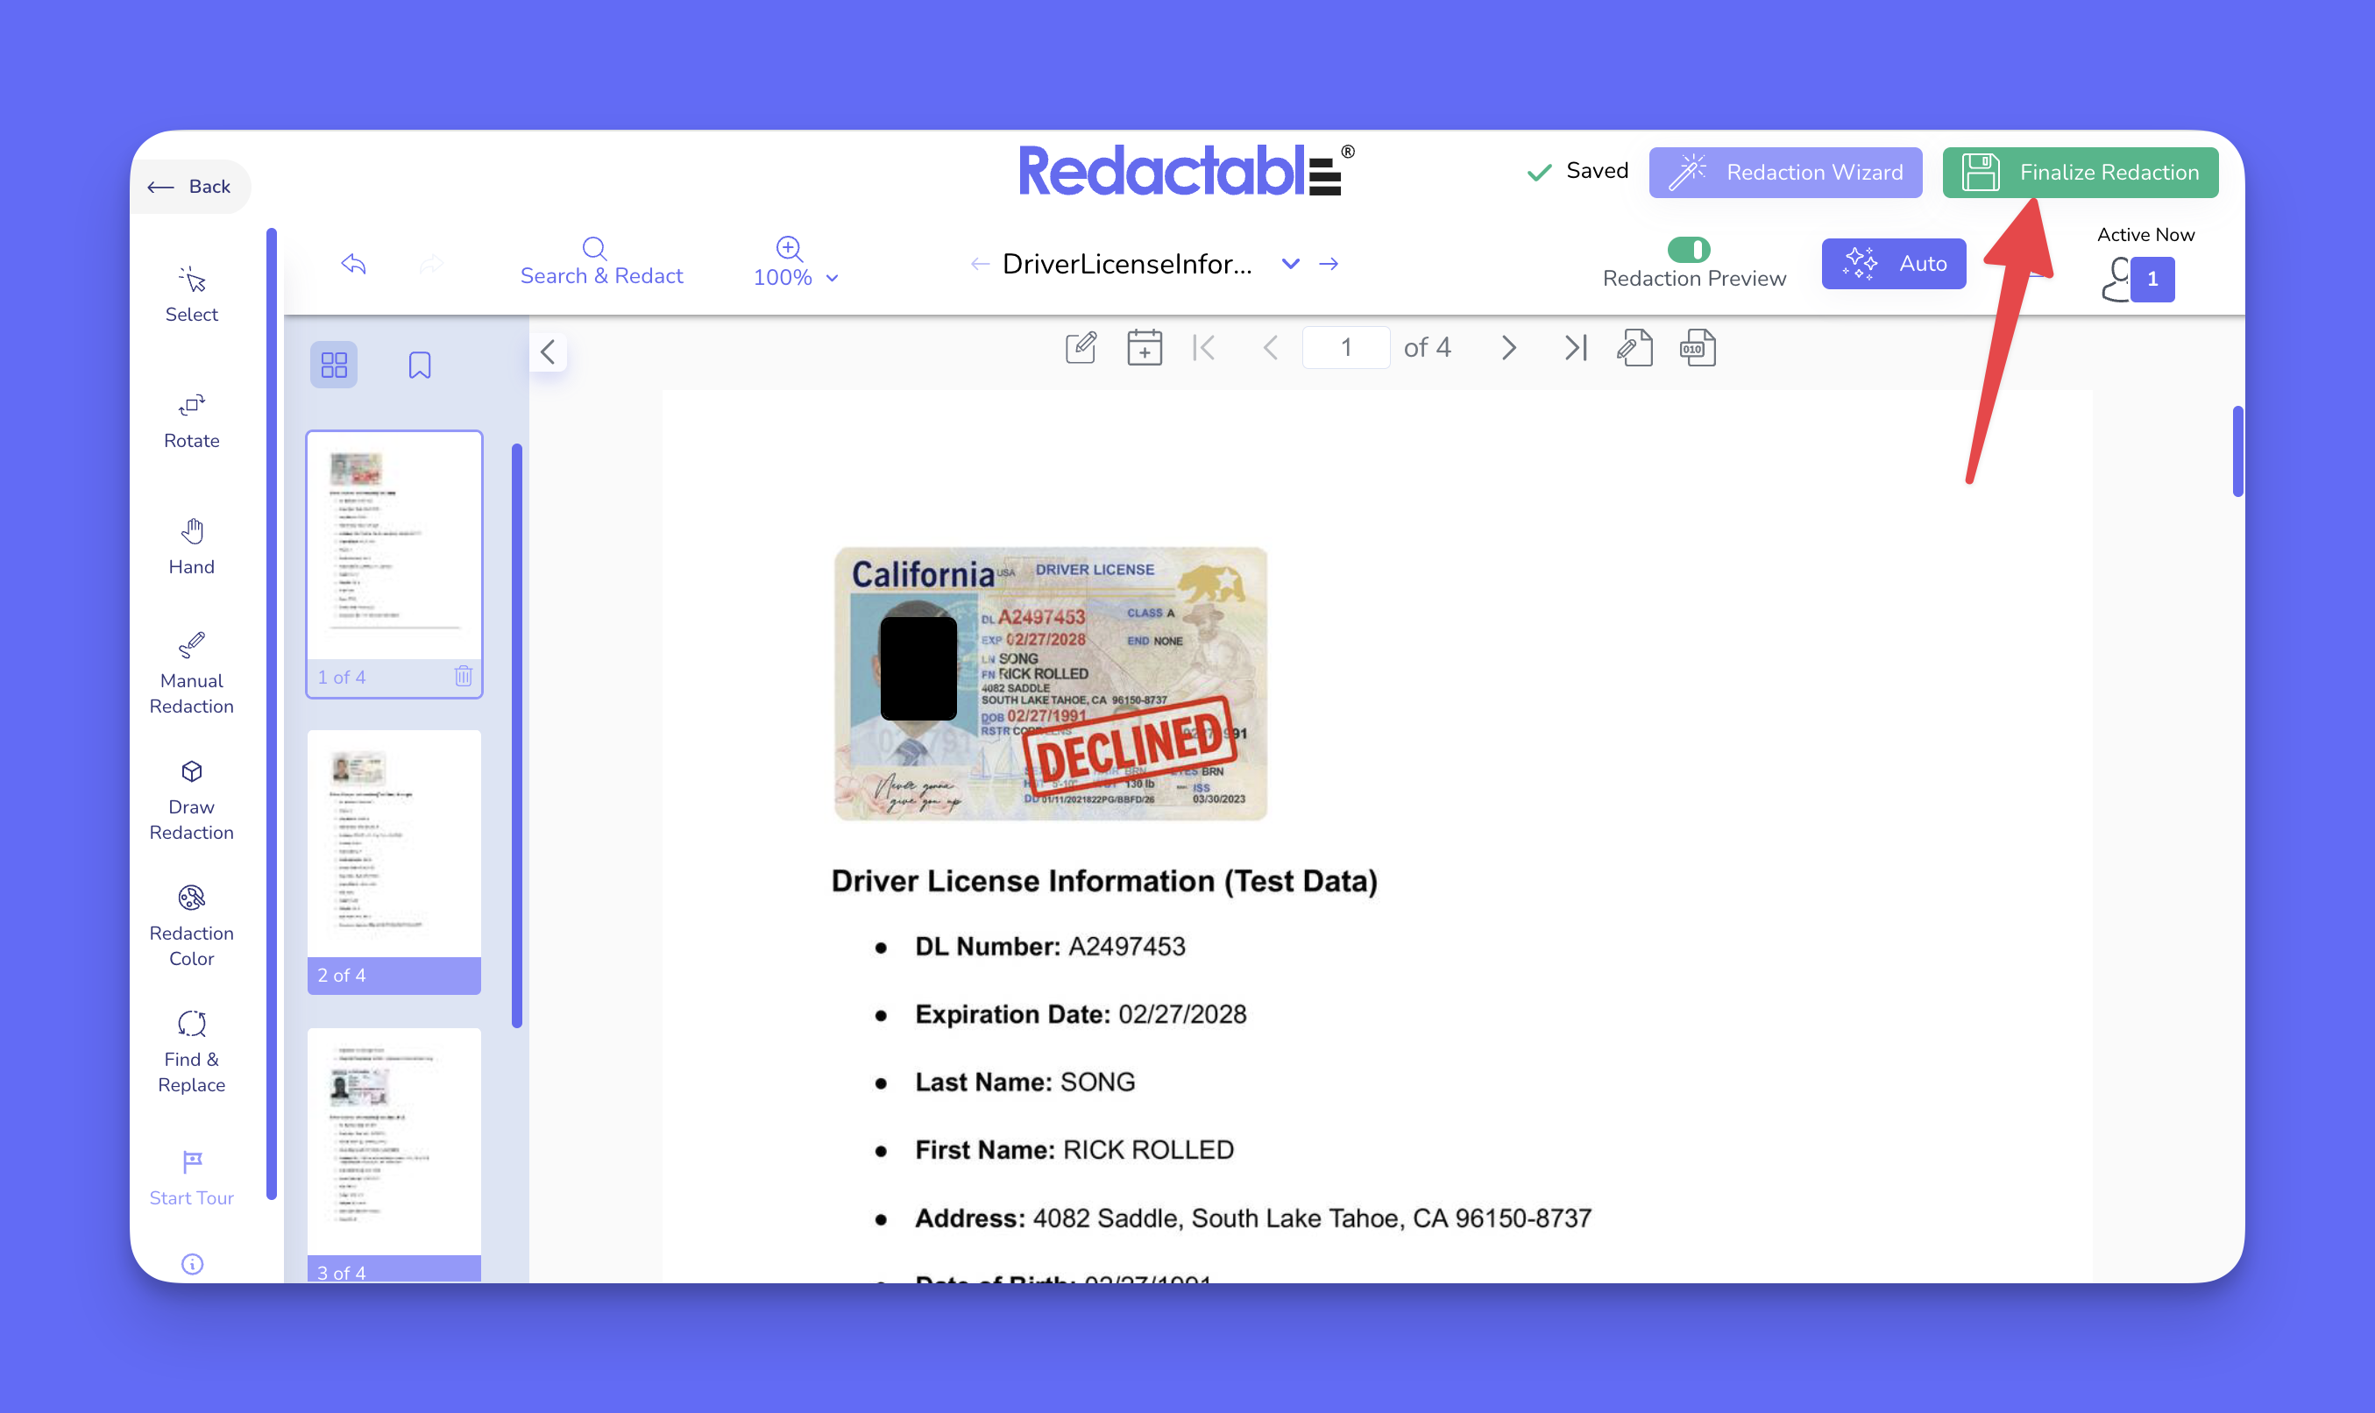This screenshot has width=2375, height=1413.
Task: Switch to the page thumbnails grid tab
Action: pyautogui.click(x=334, y=365)
